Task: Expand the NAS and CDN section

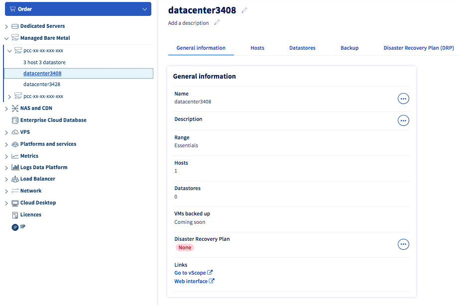Action: point(6,108)
